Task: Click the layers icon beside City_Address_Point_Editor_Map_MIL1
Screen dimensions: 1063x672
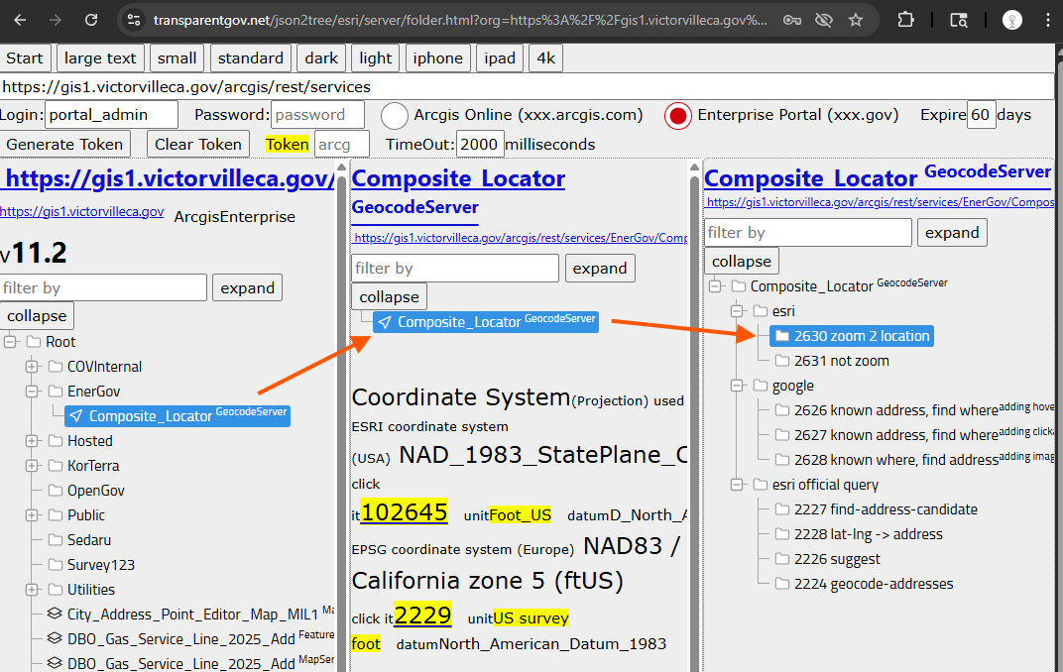Action: tap(56, 615)
